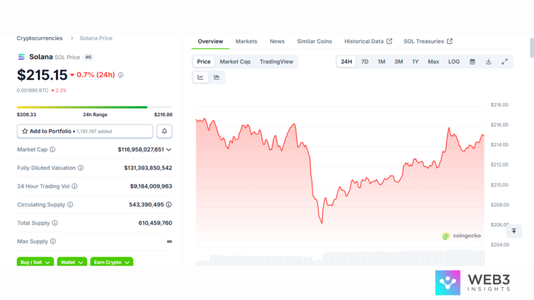Viewport: 534px width, 300px height.
Task: Click info icon beside Fully Diluted Valuation
Action: (x=81, y=168)
